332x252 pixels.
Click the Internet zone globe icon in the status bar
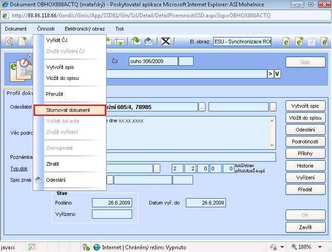coord(97,247)
